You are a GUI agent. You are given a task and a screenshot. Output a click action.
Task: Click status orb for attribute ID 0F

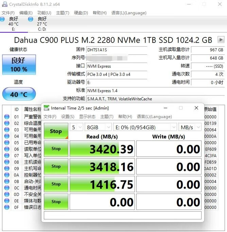click(7, 207)
